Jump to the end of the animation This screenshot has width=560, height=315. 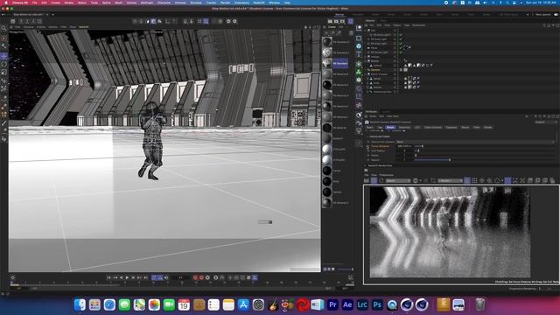click(146, 277)
